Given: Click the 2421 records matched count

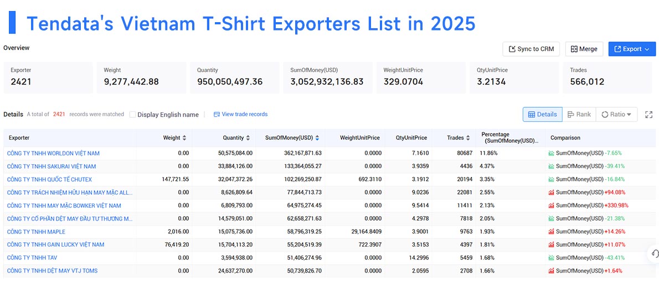Looking at the screenshot, I should 59,114.
